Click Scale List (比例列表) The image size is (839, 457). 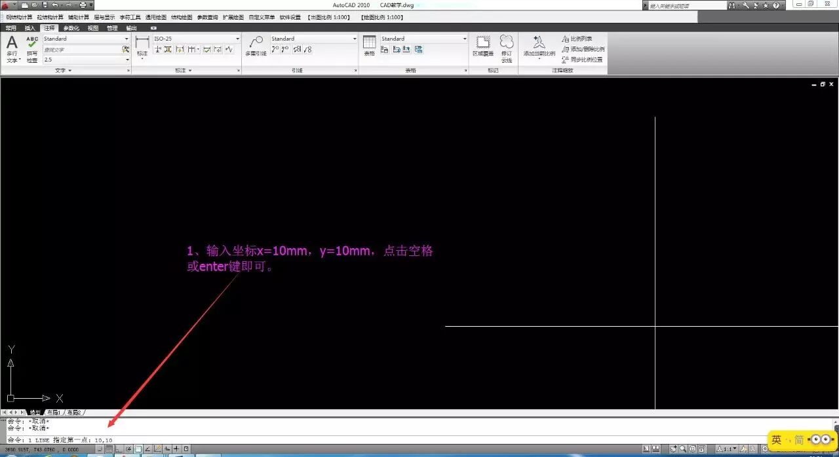pos(576,39)
